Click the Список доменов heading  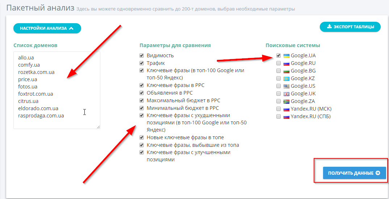[x=35, y=45]
